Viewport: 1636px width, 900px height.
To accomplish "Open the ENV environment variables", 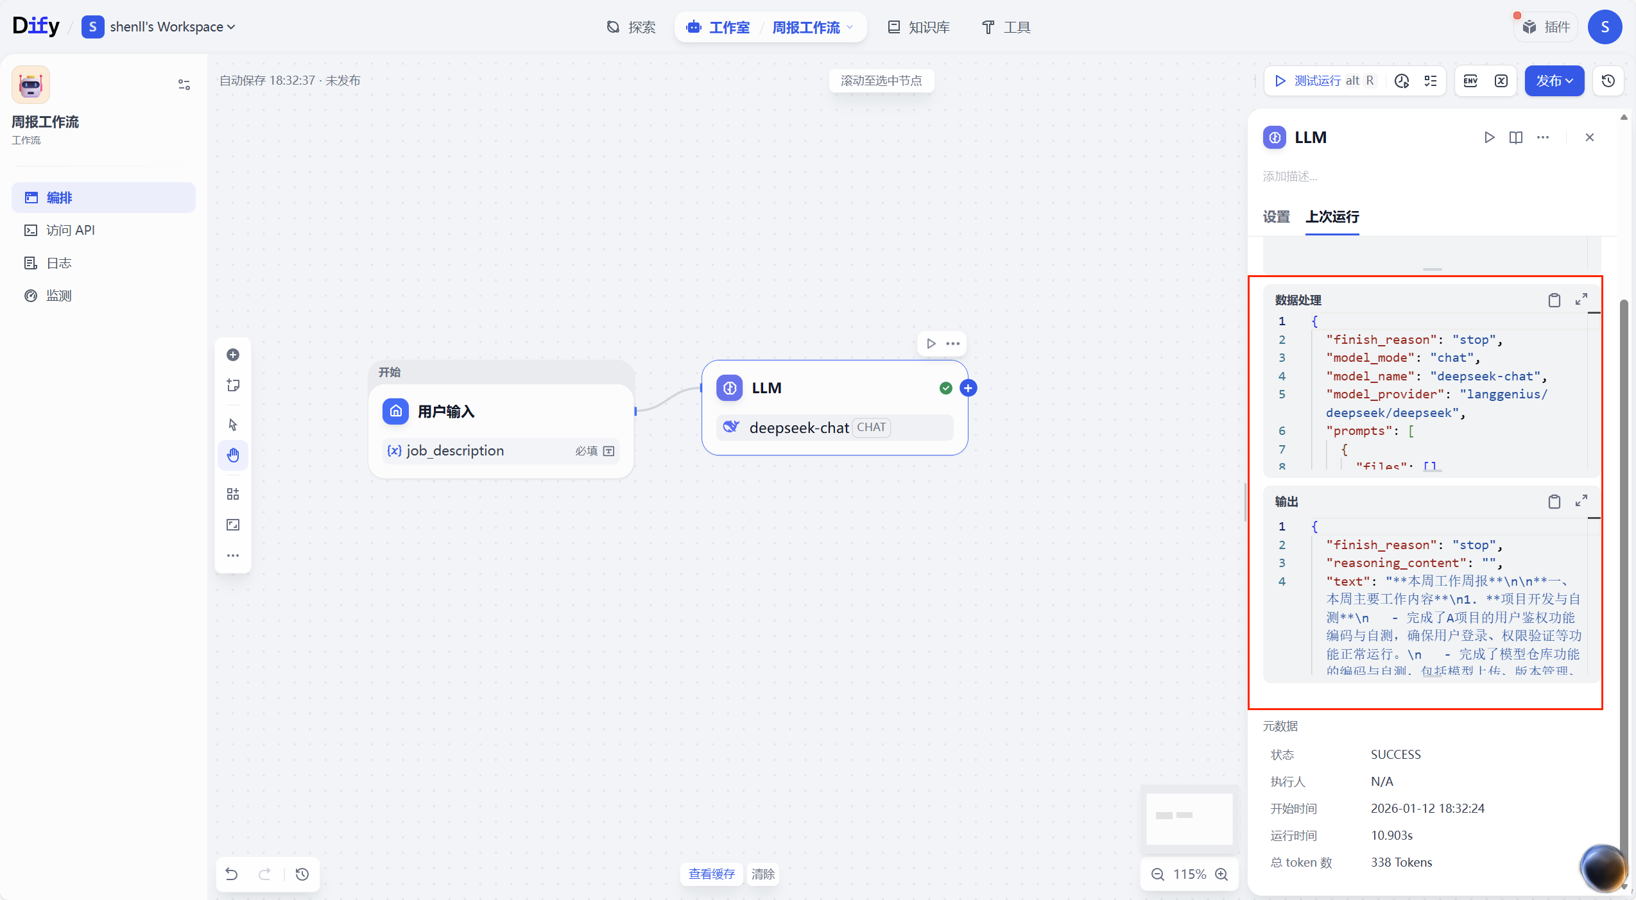I will (1470, 81).
